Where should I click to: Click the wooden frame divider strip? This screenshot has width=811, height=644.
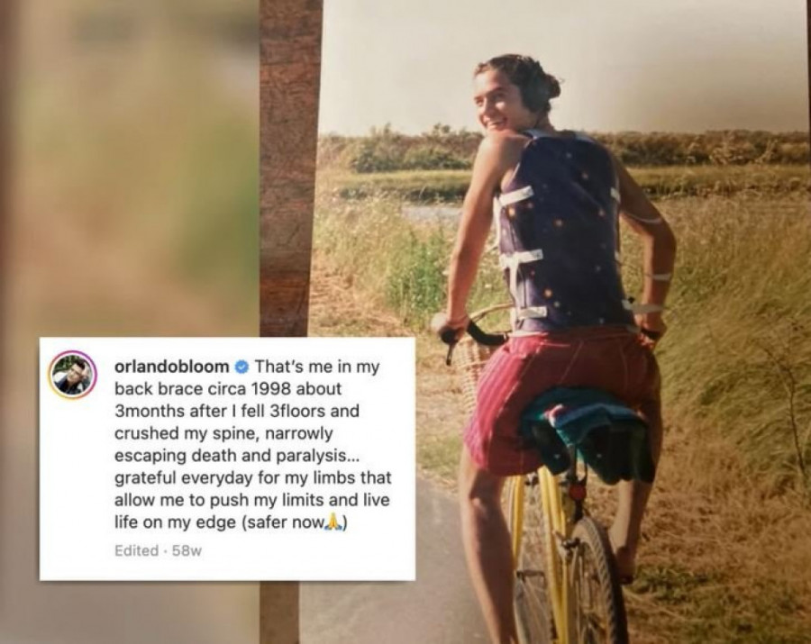tap(289, 168)
